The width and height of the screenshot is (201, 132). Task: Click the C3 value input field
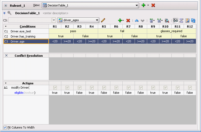pyautogui.click(x=30, y=20)
